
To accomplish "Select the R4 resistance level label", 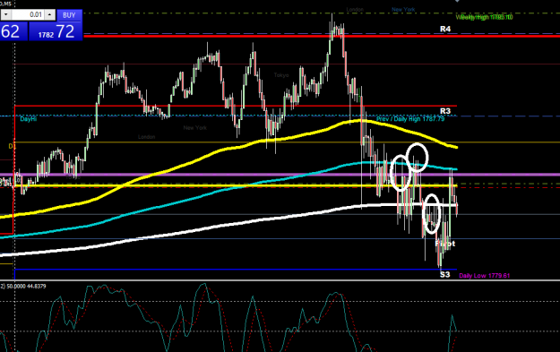I will [x=445, y=29].
